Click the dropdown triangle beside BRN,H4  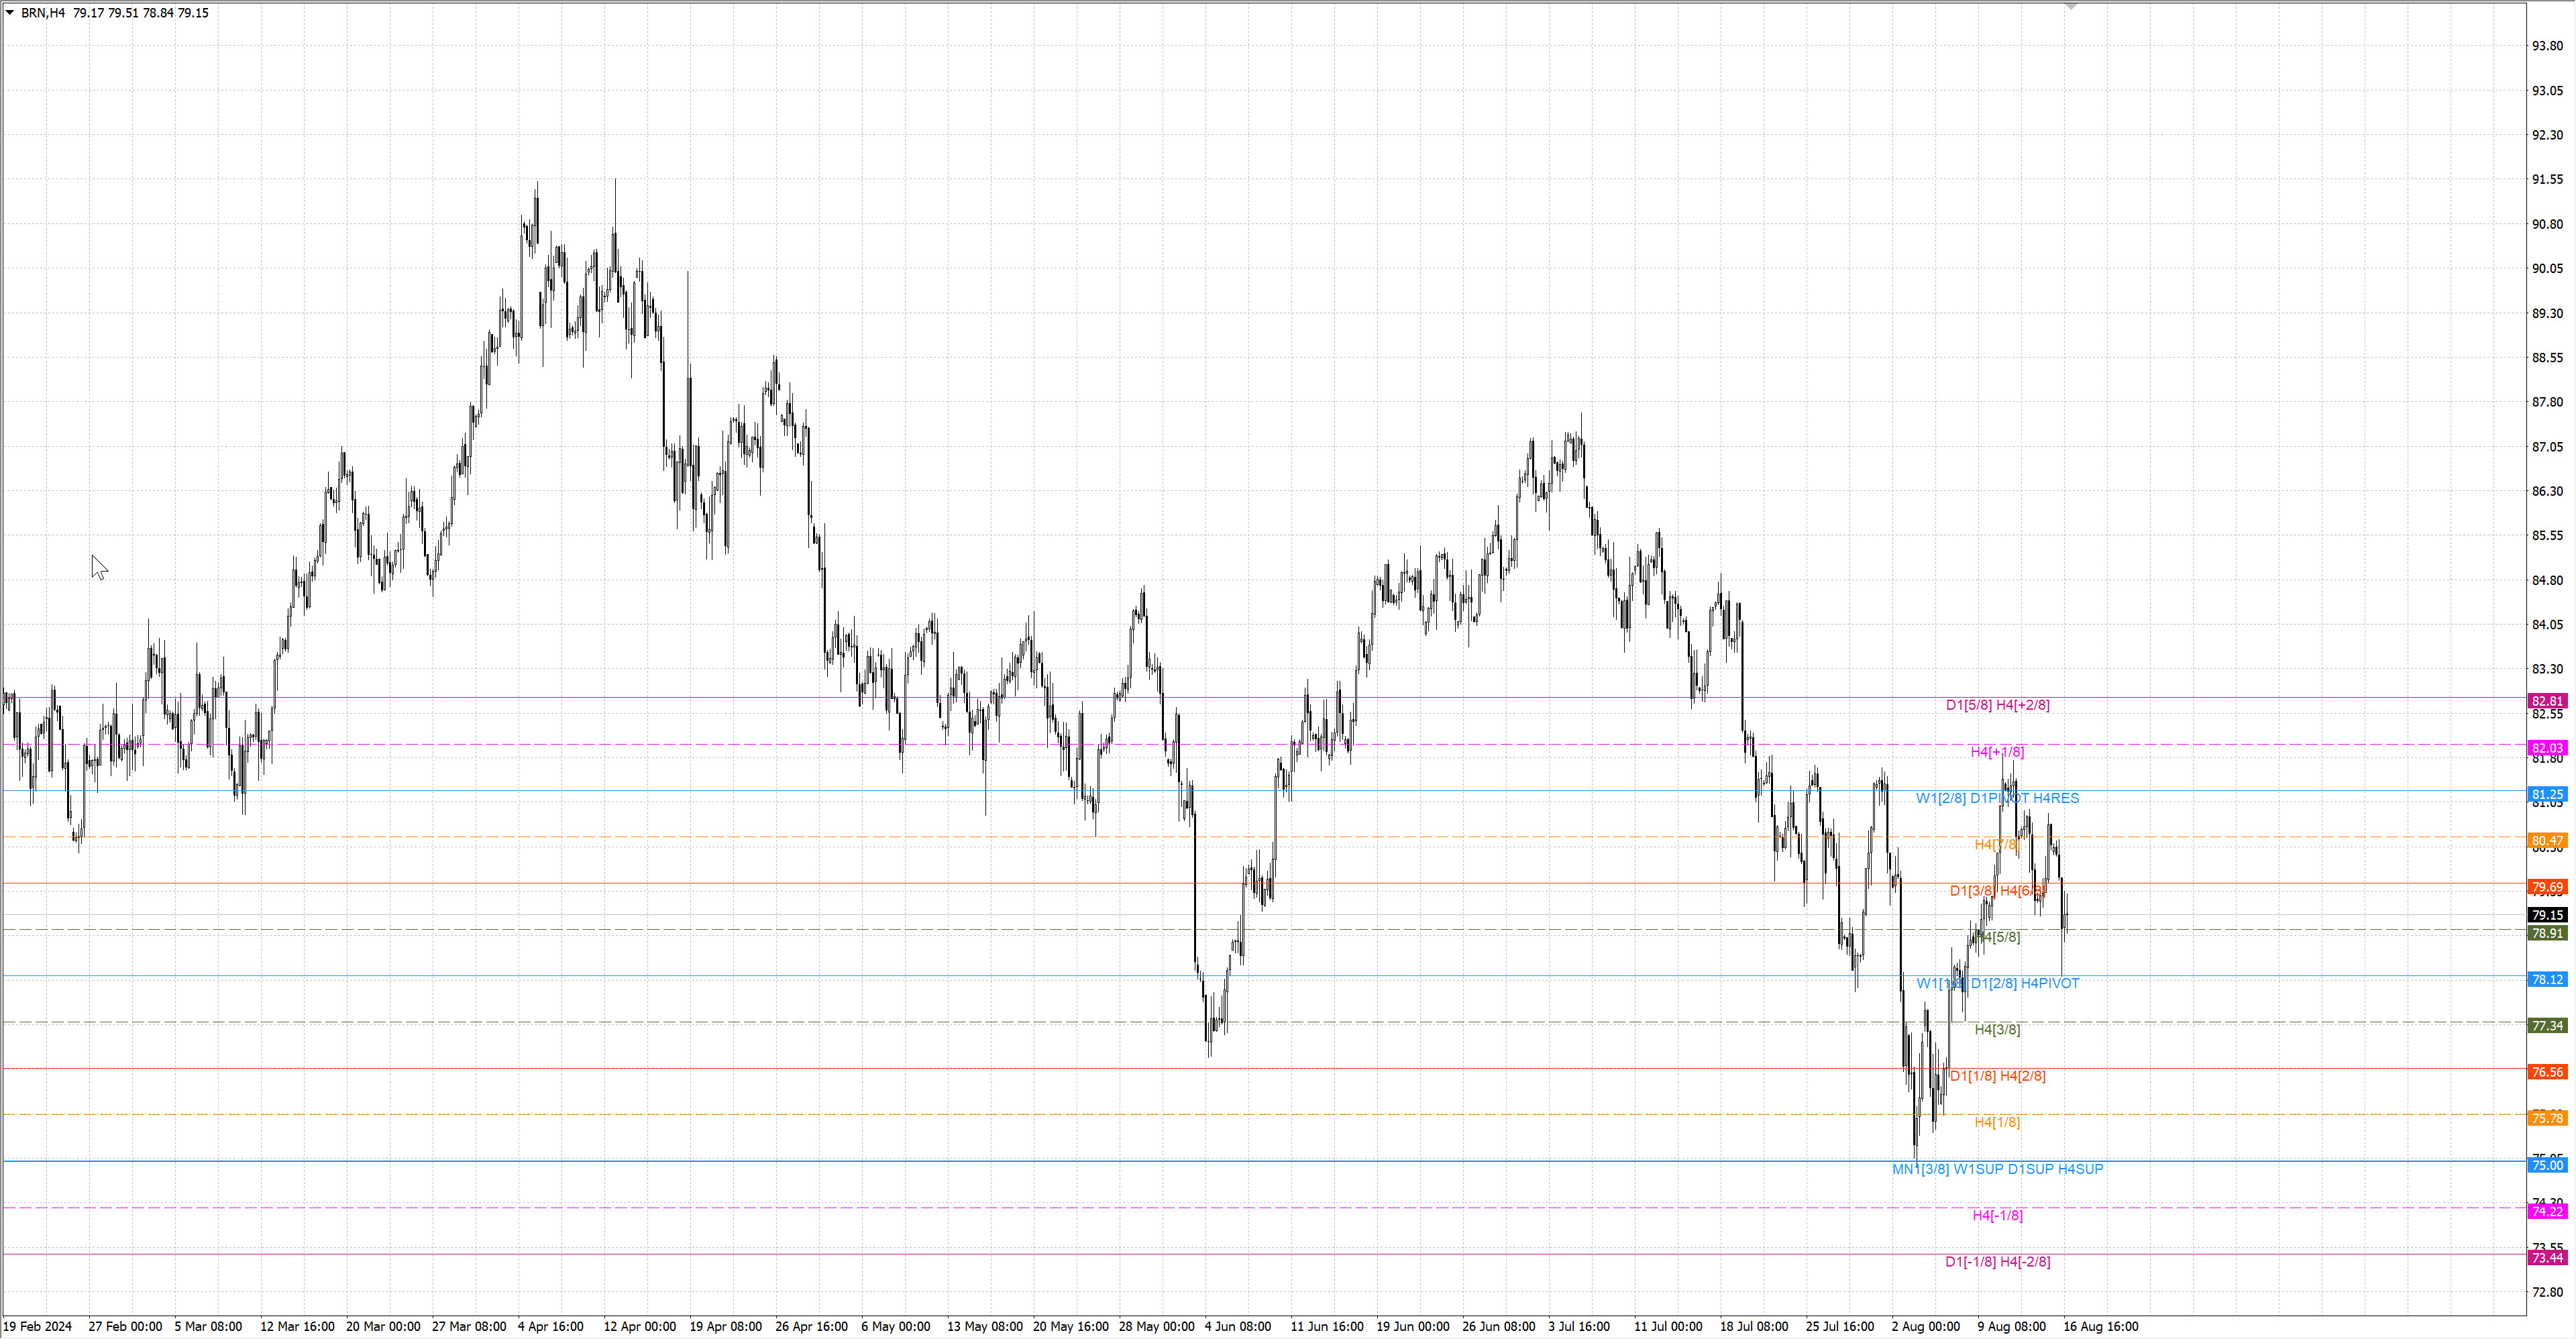click(10, 12)
